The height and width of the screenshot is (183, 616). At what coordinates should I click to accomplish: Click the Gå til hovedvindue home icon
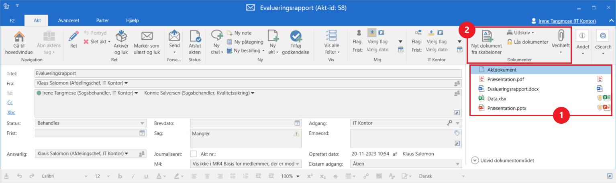click(19, 37)
